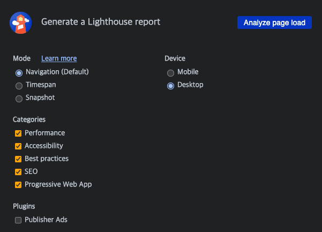
Task: Enable the Publisher Ads plugin
Action: point(18,220)
